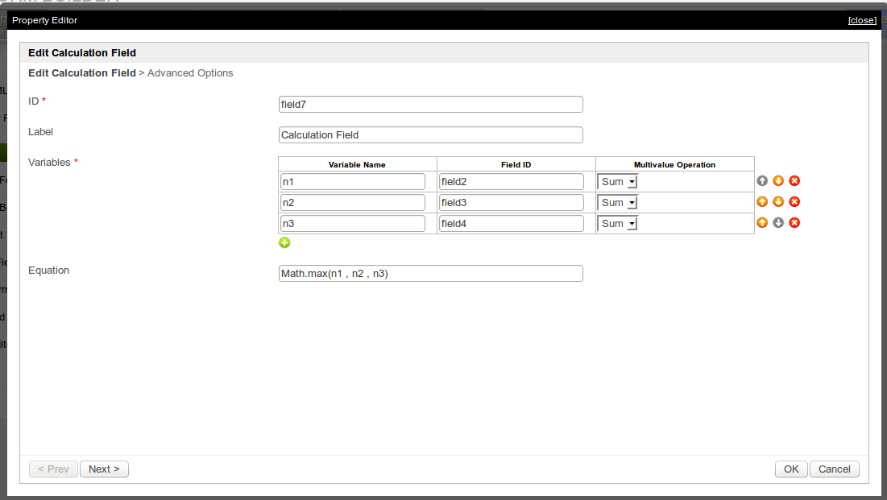887x500 pixels.
Task: Close the Property Editor via close link
Action: coord(861,20)
